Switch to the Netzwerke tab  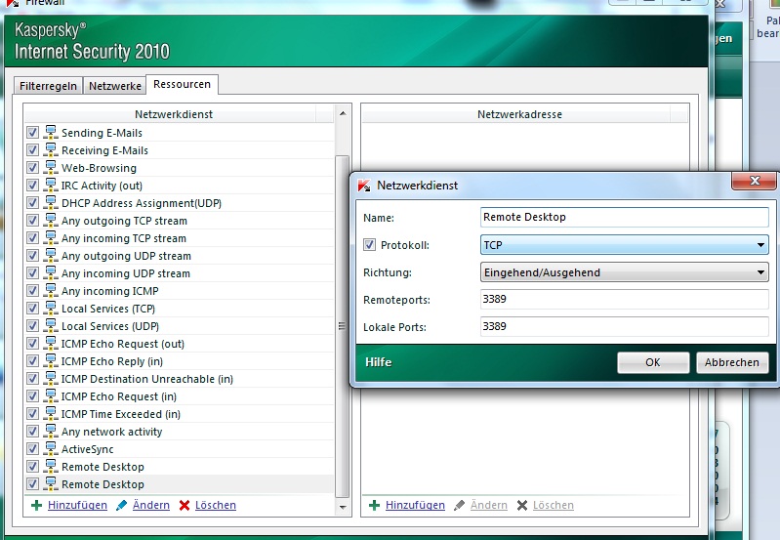(x=115, y=86)
